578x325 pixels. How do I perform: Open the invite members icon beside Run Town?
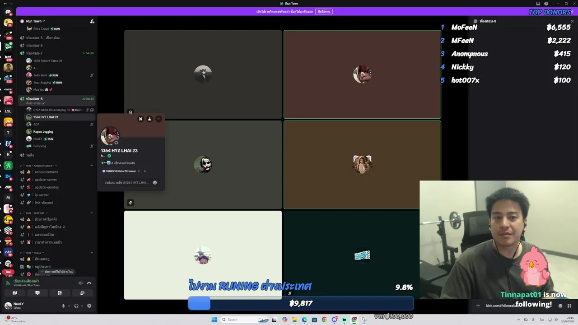click(x=92, y=21)
